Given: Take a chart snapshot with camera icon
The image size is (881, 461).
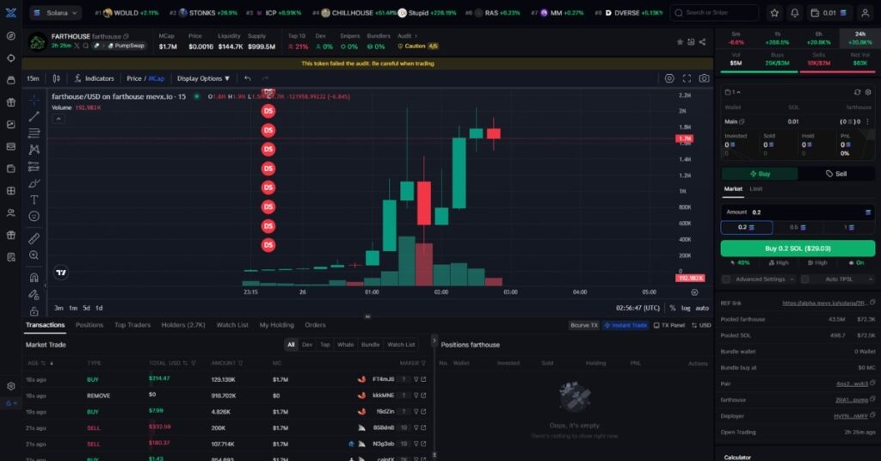Looking at the screenshot, I should (704, 78).
